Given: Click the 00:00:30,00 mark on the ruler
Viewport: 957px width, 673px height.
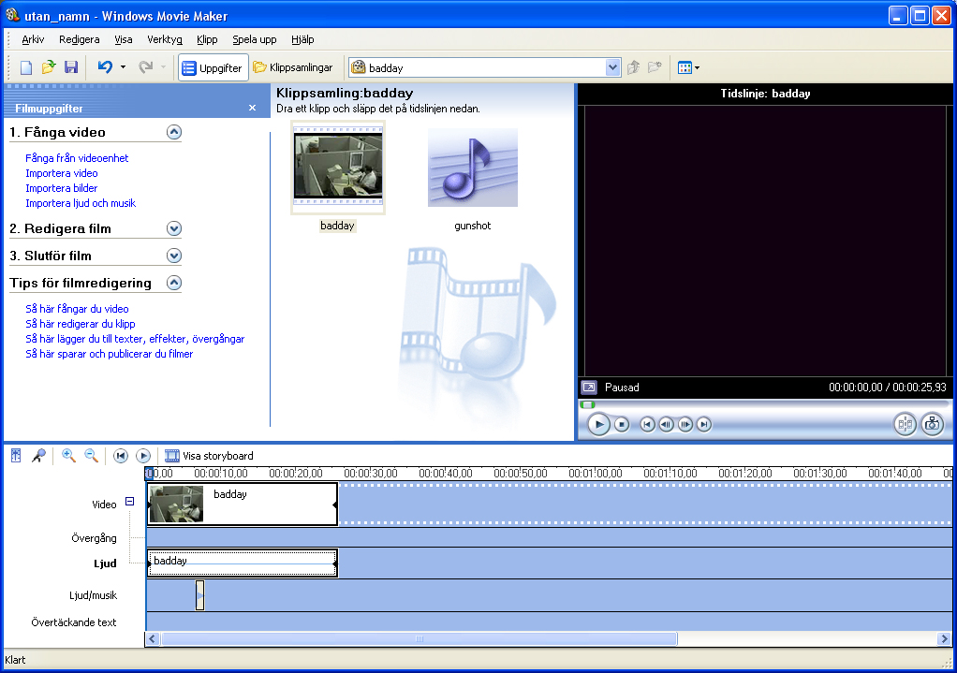Looking at the screenshot, I should point(371,474).
